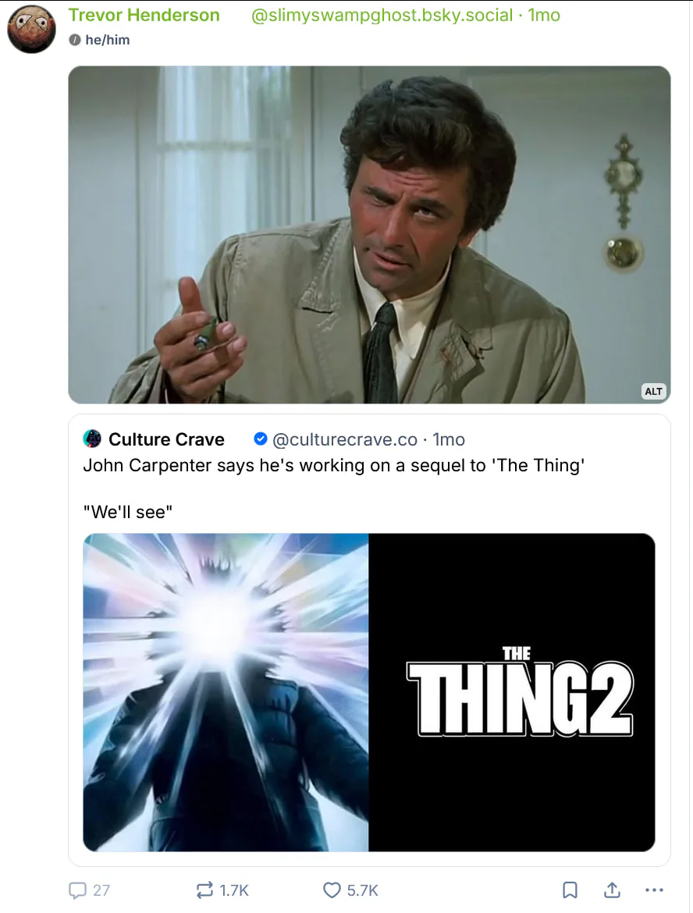
Task: Open the quoted John Carpenter post text
Action: [334, 465]
